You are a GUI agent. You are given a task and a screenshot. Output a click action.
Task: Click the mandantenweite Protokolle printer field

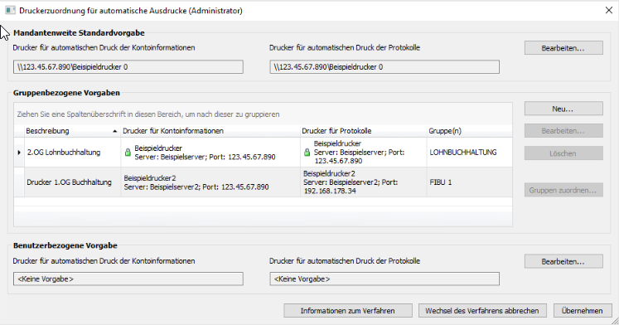(384, 66)
